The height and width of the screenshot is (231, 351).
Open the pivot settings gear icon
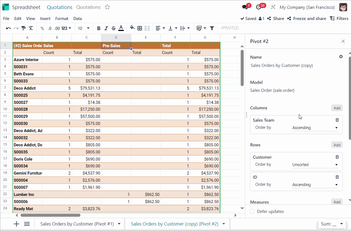[x=341, y=57]
